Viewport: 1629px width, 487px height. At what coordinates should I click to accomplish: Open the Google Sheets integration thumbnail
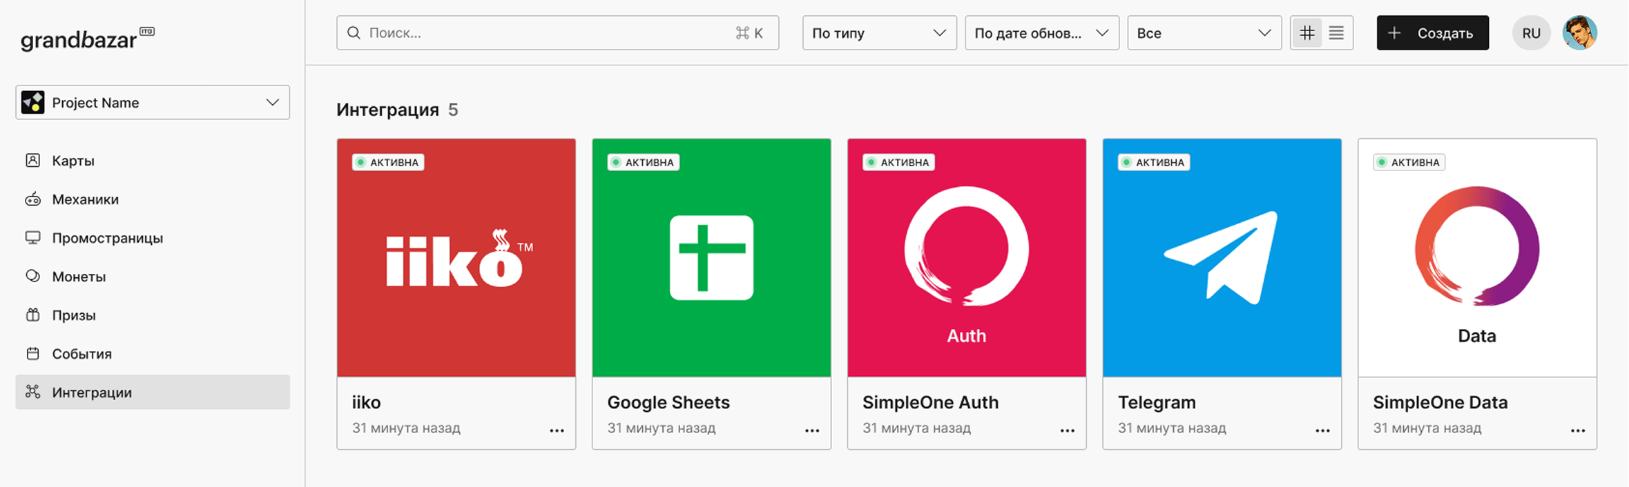(711, 258)
